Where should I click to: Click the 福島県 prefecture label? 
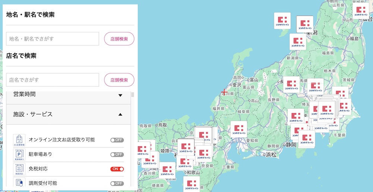[327, 53]
